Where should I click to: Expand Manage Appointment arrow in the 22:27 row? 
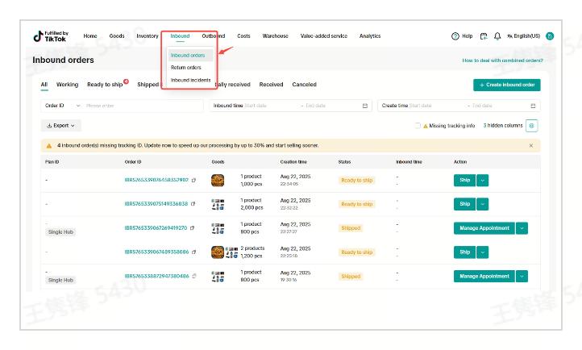pos(522,228)
